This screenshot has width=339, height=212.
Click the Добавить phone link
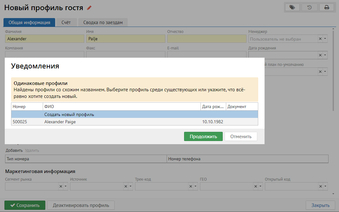click(x=14, y=151)
